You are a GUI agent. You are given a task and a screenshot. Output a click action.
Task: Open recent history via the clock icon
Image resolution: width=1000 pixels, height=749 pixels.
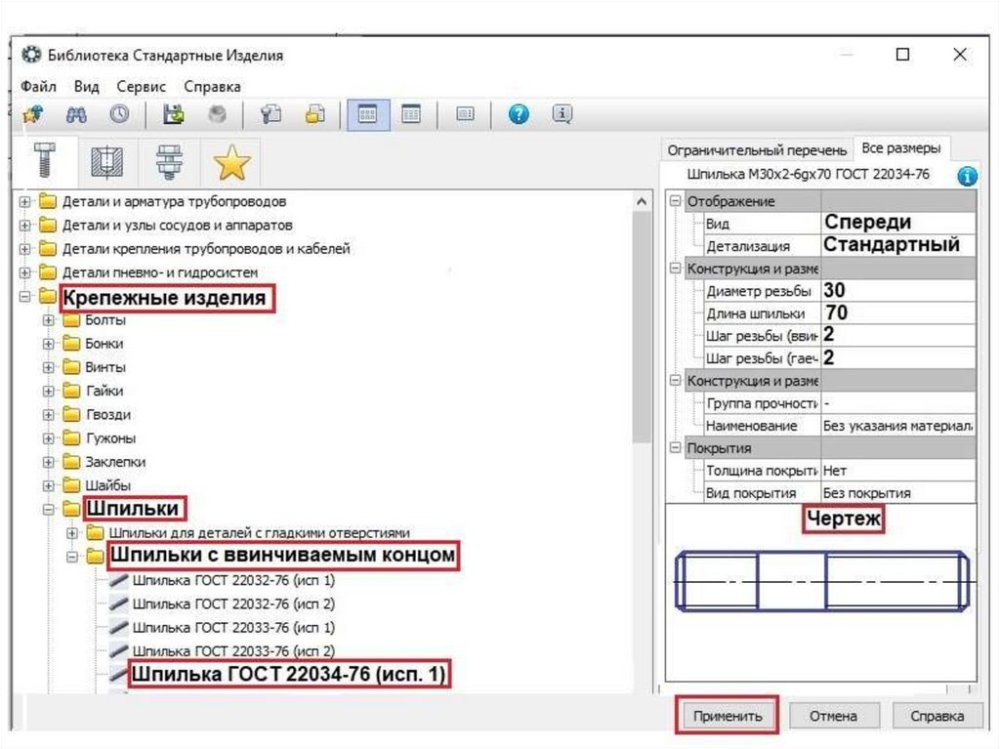click(119, 114)
